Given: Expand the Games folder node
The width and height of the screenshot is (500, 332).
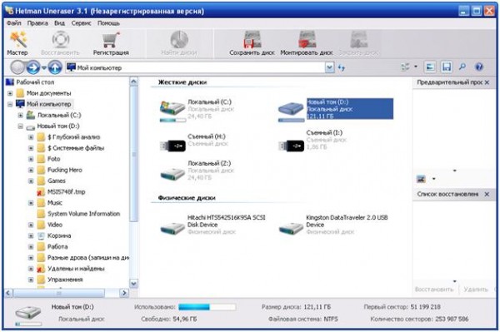Looking at the screenshot, I should pyautogui.click(x=31, y=181).
